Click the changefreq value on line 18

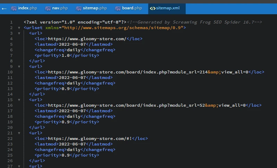click(74, 116)
